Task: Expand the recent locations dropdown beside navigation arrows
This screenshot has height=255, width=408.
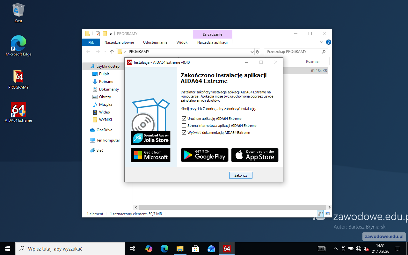Action: [x=105, y=52]
